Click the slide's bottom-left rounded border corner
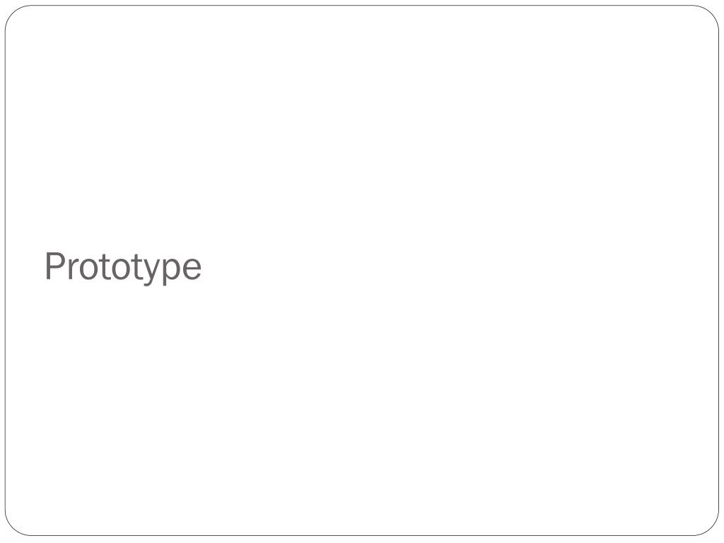The height and width of the screenshot is (543, 724). pos(13,527)
